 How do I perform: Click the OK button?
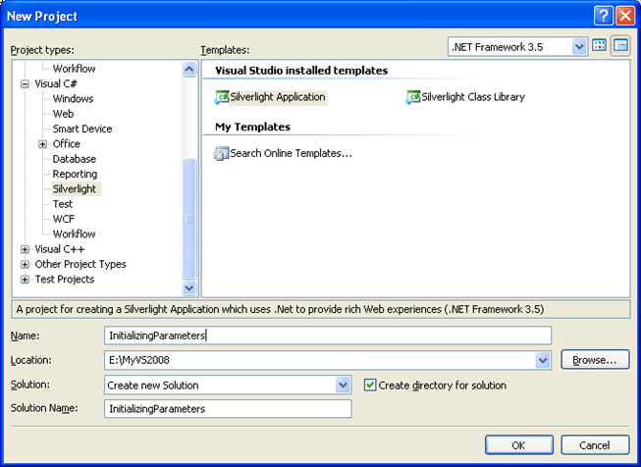pyautogui.click(x=519, y=445)
